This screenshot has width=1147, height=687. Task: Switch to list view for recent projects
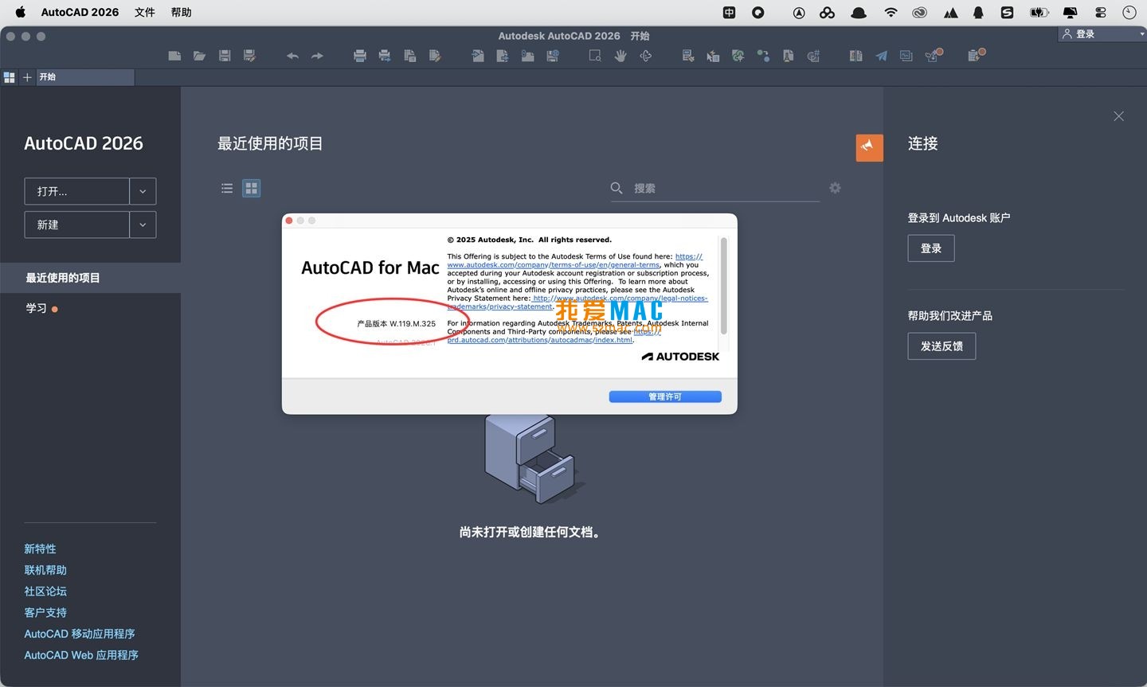click(227, 188)
